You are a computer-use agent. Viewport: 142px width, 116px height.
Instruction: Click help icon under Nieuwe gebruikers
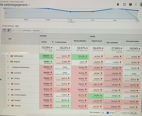click(80, 43)
